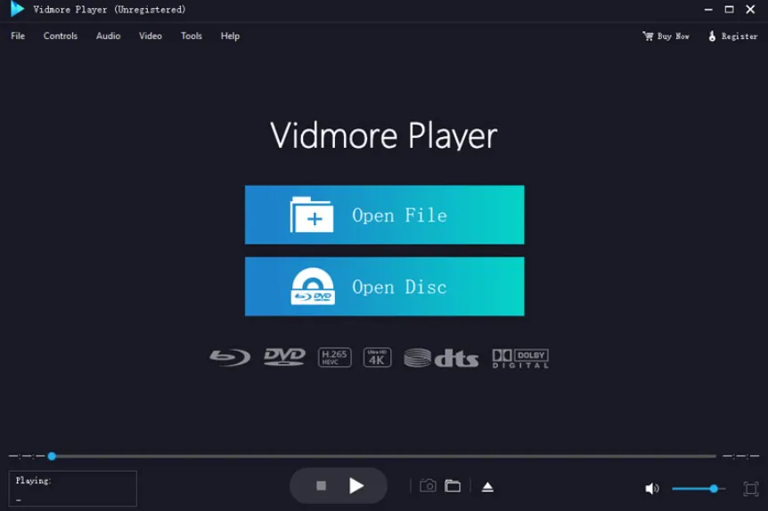The width and height of the screenshot is (768, 511).
Task: Click the Play button
Action: [356, 485]
